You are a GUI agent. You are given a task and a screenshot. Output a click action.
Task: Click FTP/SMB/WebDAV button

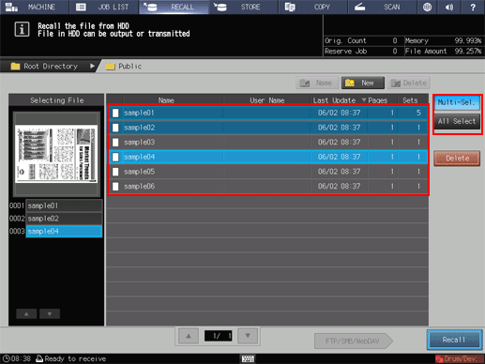pyautogui.click(x=354, y=341)
